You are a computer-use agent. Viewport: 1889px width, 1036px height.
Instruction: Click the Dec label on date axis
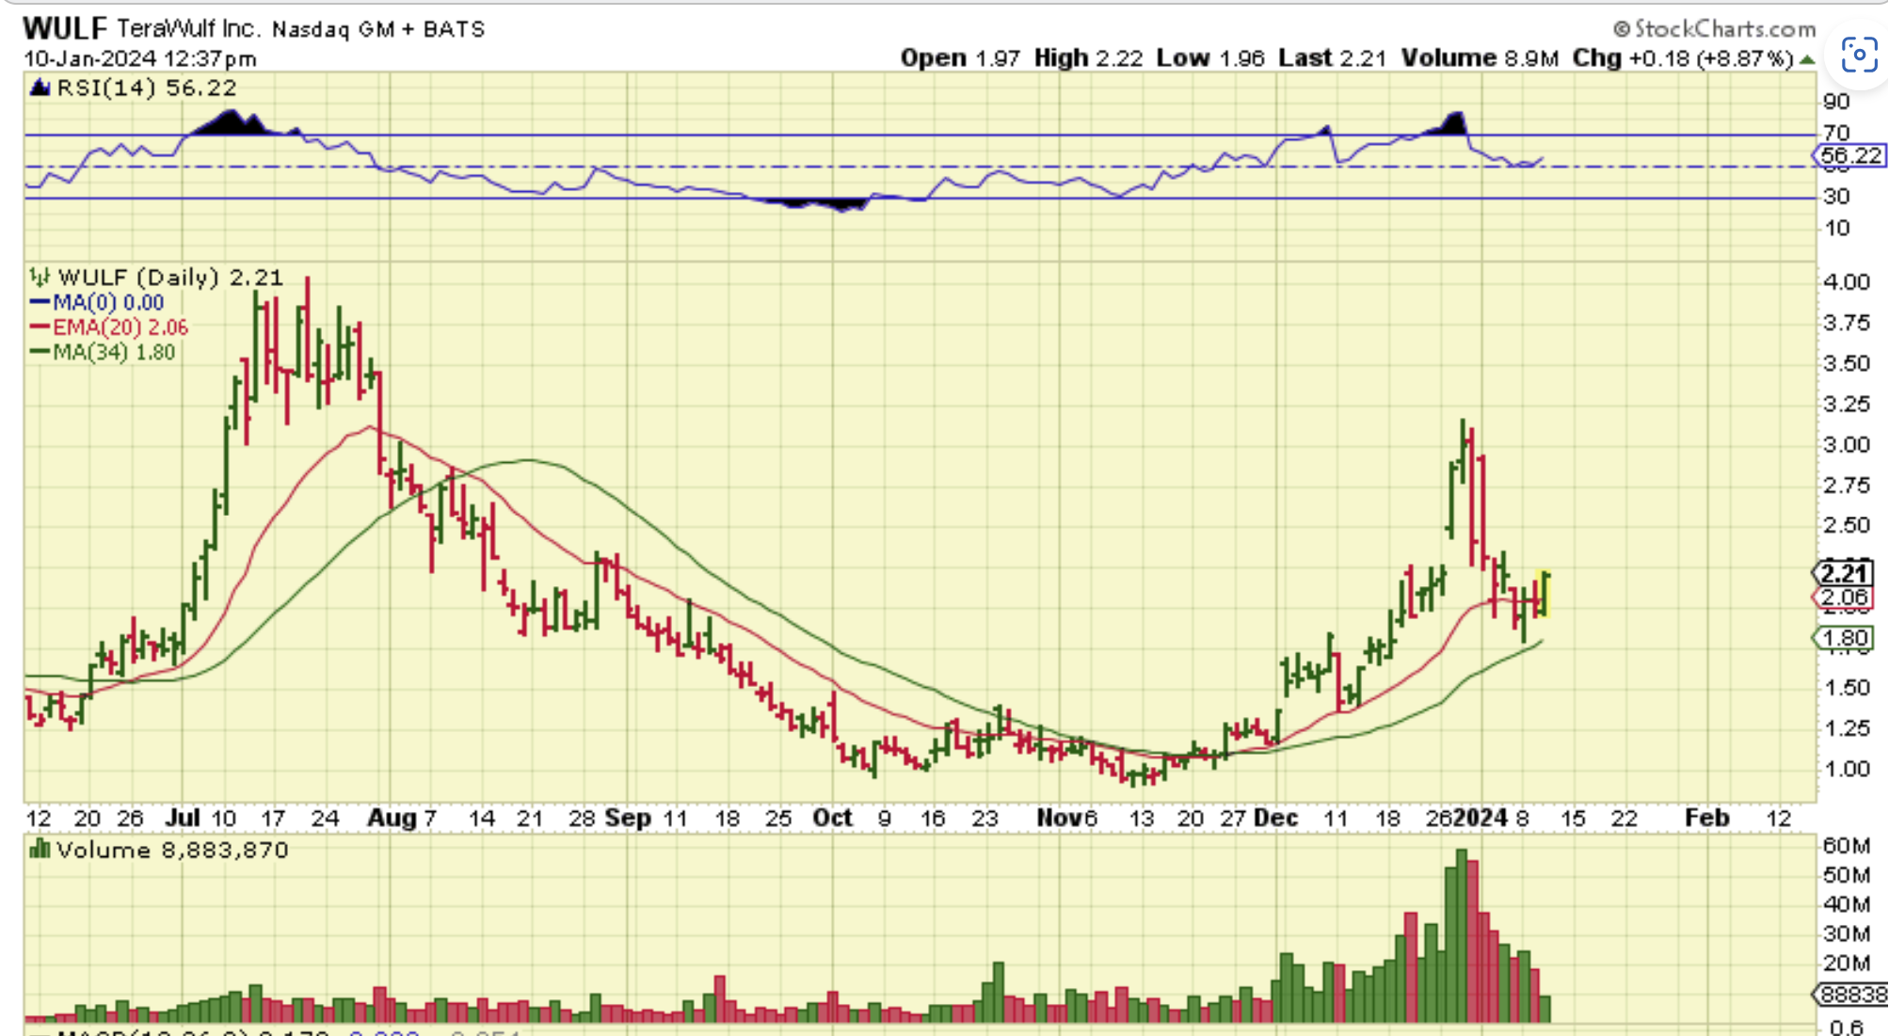pyautogui.click(x=1275, y=818)
